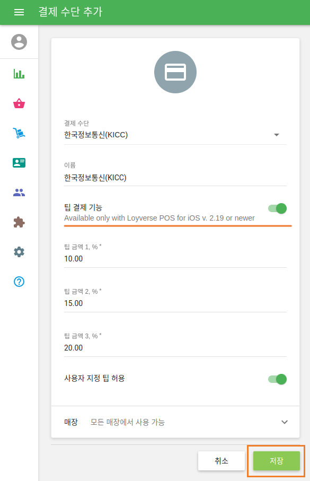The width and height of the screenshot is (310, 481).
Task: Turn off the 사용자 지정 팁 허용 switch
Action: [x=277, y=379]
